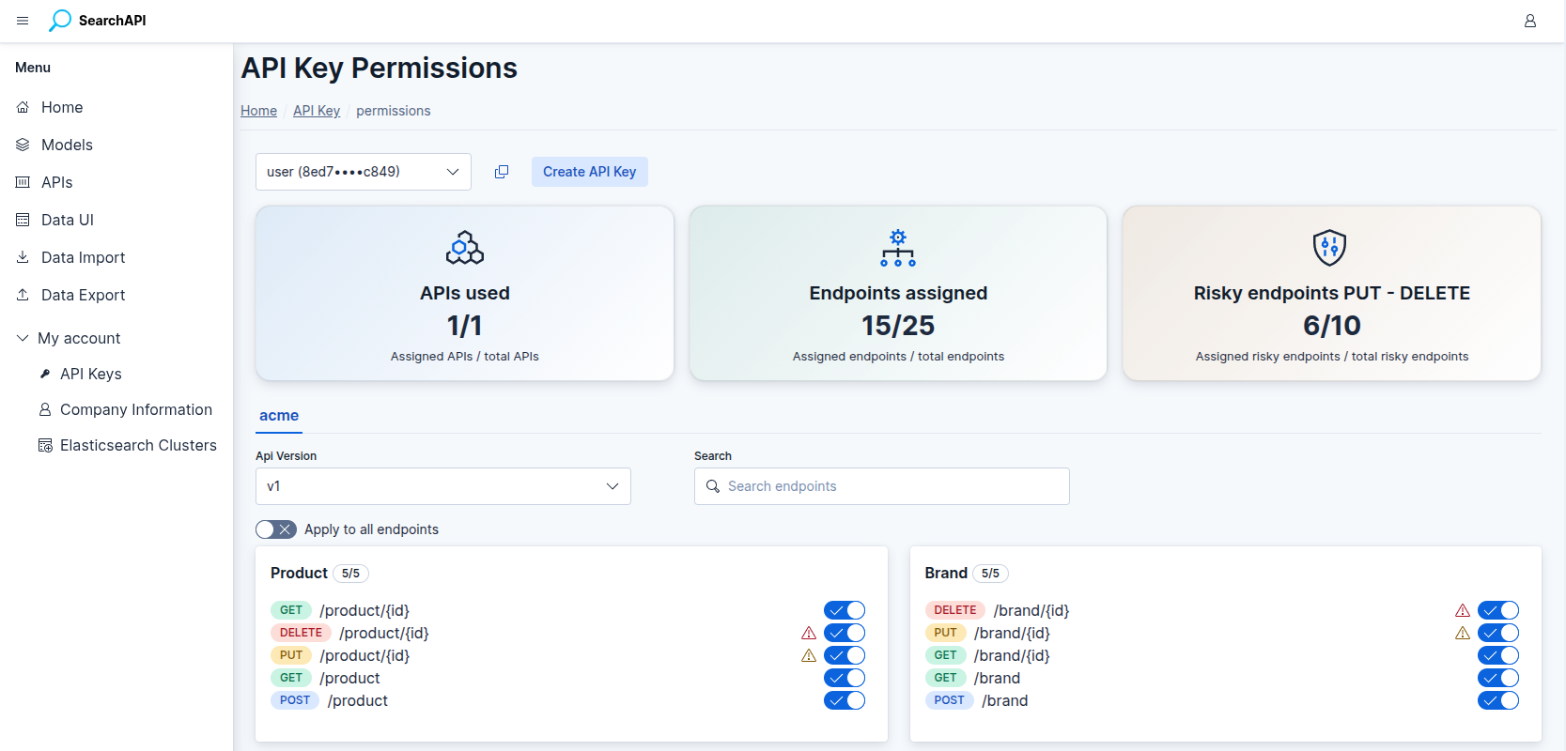
Task: Toggle off GET /product permission
Action: click(x=845, y=678)
